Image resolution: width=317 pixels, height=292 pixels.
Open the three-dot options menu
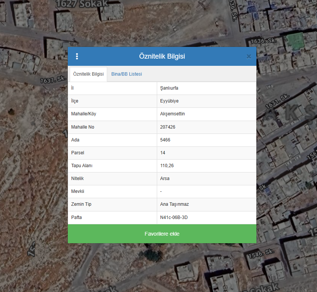77,56
